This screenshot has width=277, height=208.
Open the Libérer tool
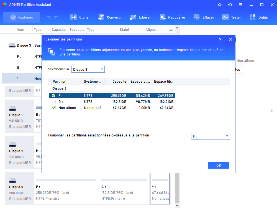coord(141,17)
